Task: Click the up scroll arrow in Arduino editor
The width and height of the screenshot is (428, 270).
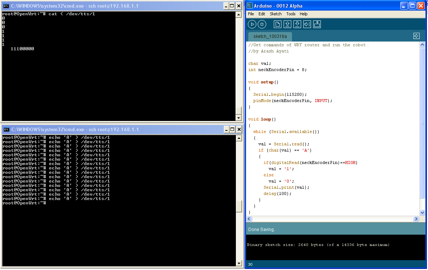Action: click(x=422, y=44)
